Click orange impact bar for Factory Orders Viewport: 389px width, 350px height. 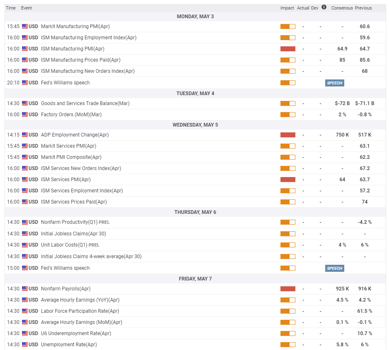coord(288,115)
